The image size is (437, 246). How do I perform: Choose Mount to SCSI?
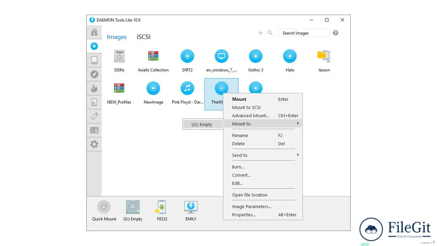tap(263, 107)
